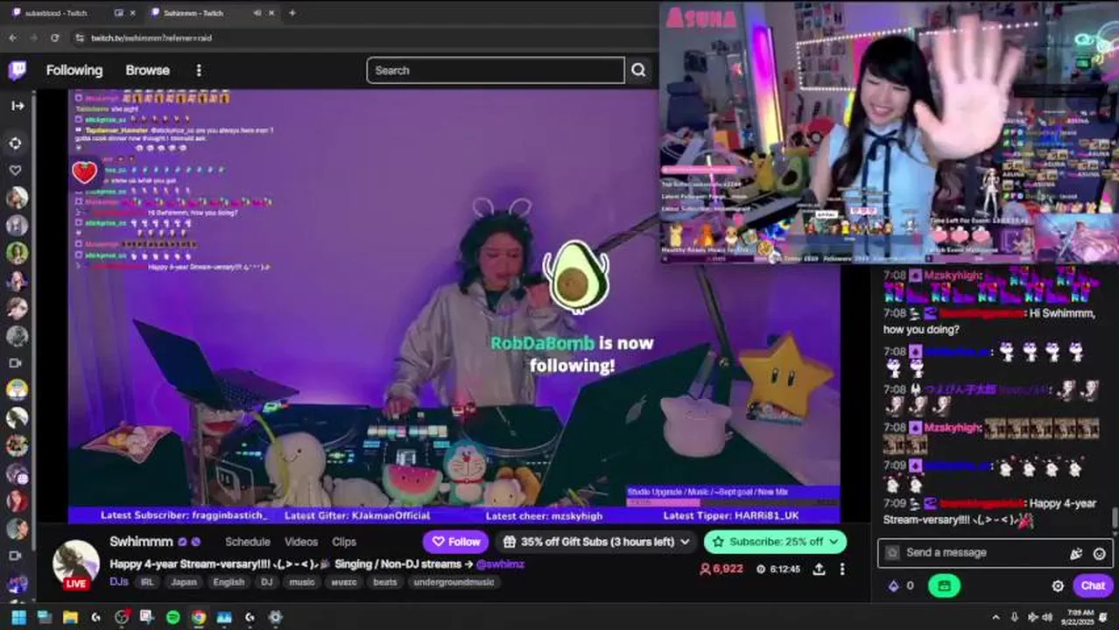Click the purple Follow button
Image resolution: width=1119 pixels, height=630 pixels.
[x=455, y=542]
